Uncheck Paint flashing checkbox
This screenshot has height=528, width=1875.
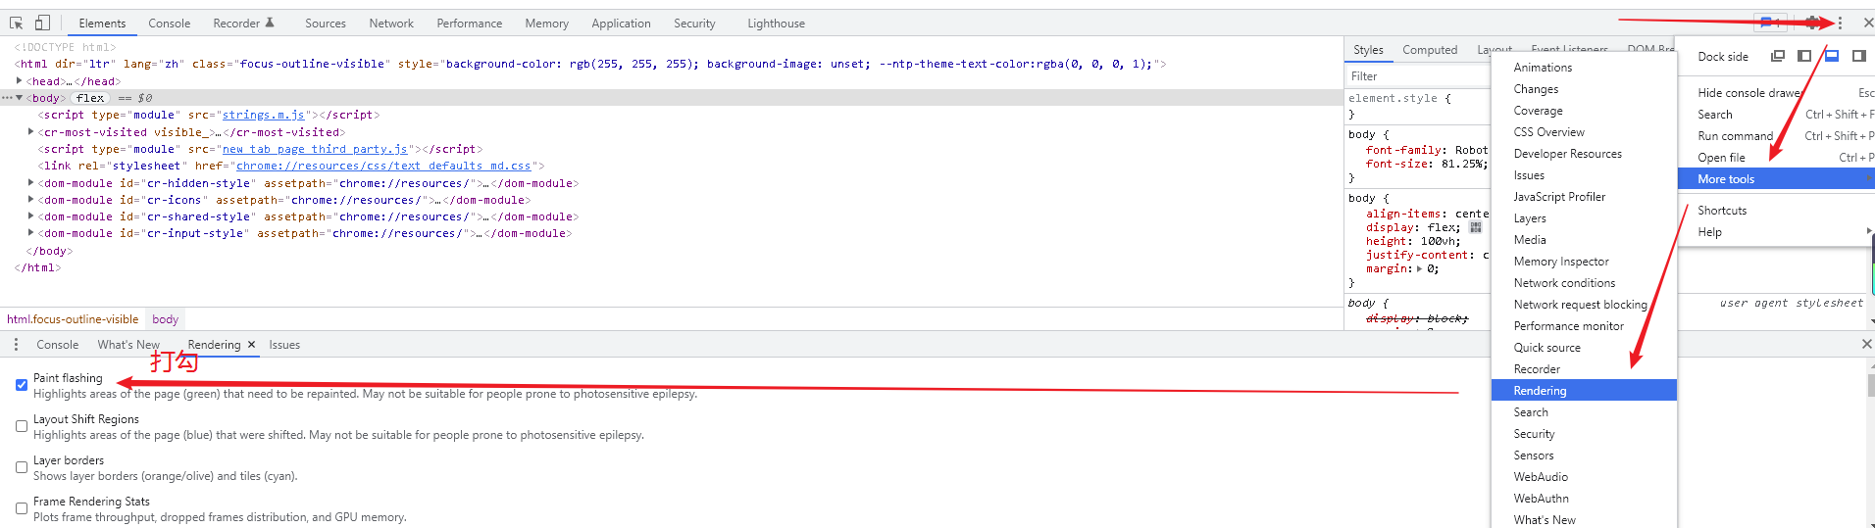coord(22,385)
